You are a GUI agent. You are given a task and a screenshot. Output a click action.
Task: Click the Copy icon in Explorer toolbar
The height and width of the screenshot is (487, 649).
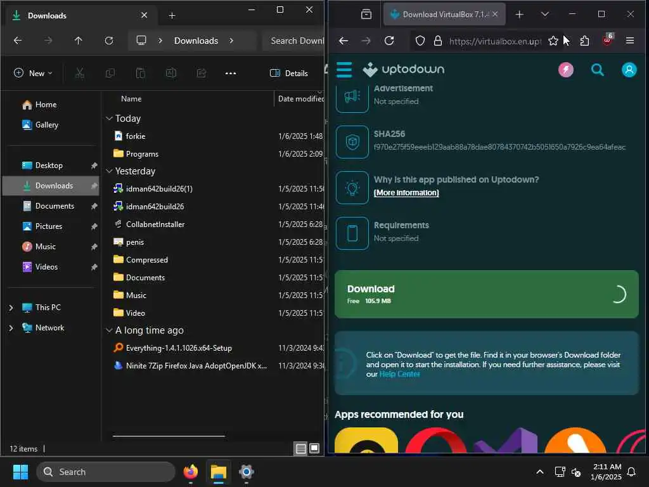click(x=110, y=74)
